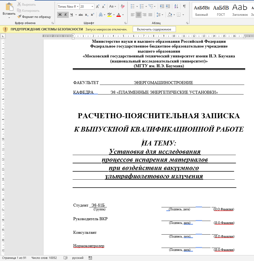Expand the line spacing dropdown
Image resolution: width=254 pixels, height=261 pixels.
point(163,15)
